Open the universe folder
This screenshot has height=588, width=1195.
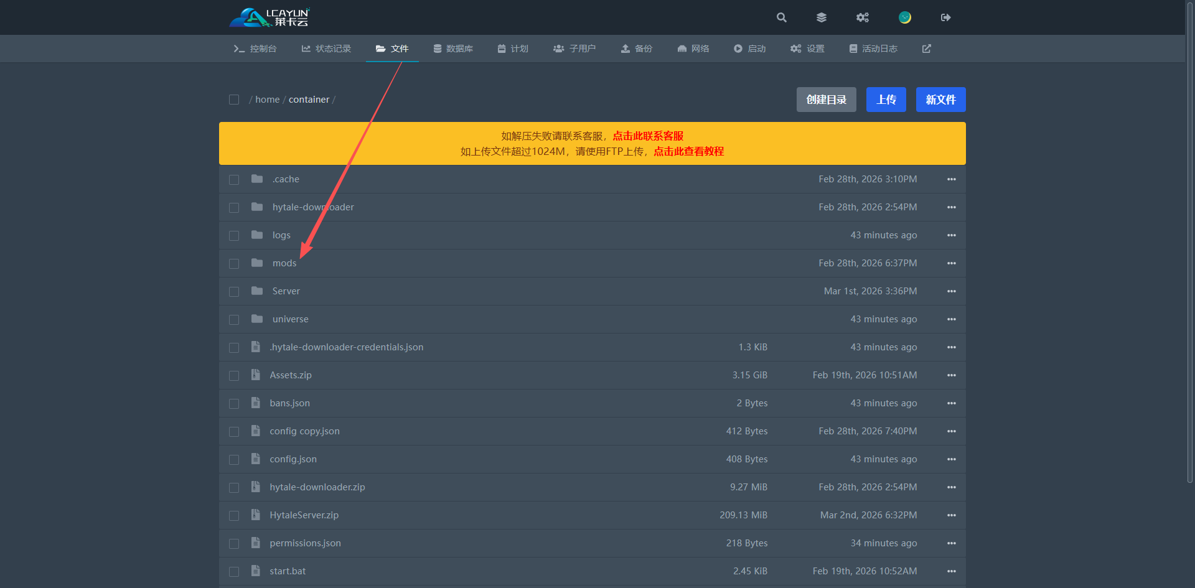click(x=290, y=319)
